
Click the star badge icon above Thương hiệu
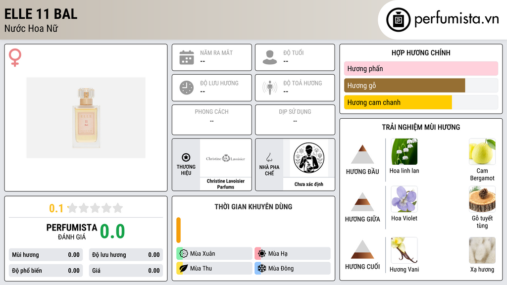tap(186, 157)
